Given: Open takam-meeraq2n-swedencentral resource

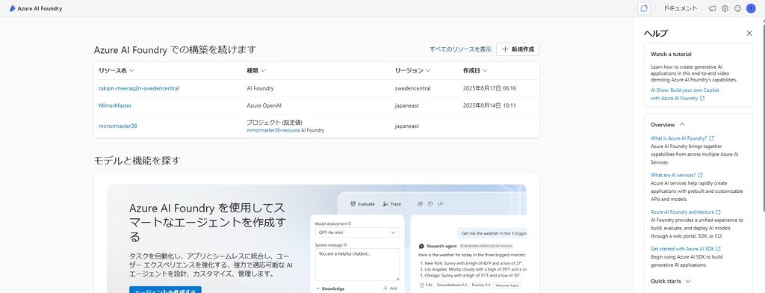Looking at the screenshot, I should [x=138, y=88].
